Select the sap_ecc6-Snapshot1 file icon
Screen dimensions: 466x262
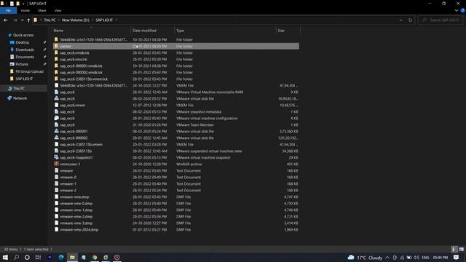click(56, 157)
